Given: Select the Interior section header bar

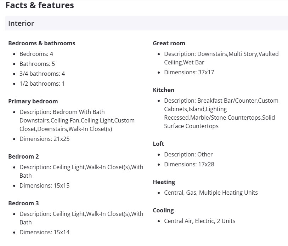Looking at the screenshot, I should click(146, 23).
